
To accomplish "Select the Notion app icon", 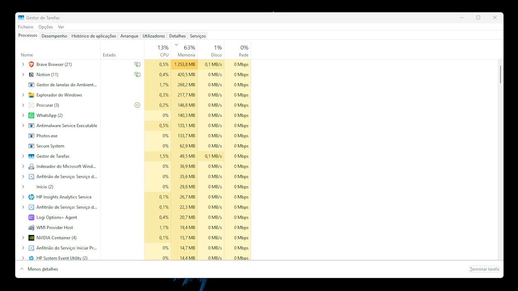I will (x=31, y=75).
